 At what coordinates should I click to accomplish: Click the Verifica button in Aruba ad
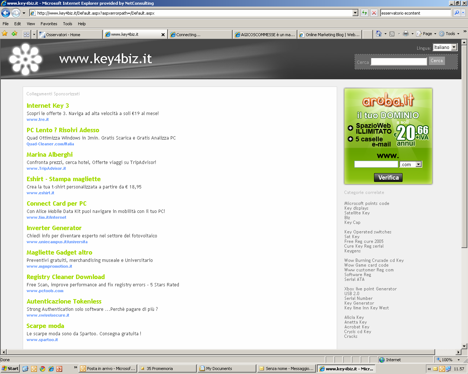[x=388, y=178]
